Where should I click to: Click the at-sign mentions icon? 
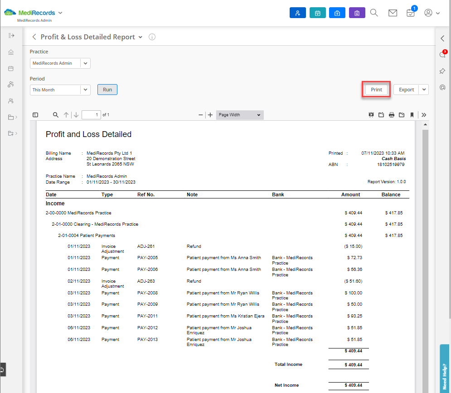442,87
